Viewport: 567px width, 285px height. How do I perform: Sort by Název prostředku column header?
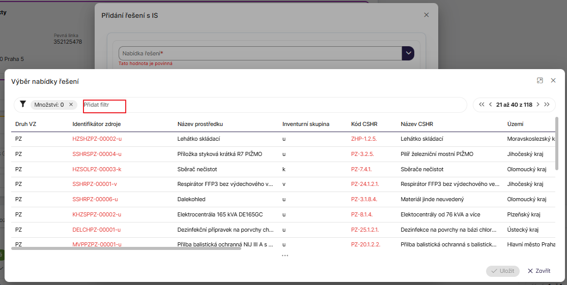click(200, 124)
